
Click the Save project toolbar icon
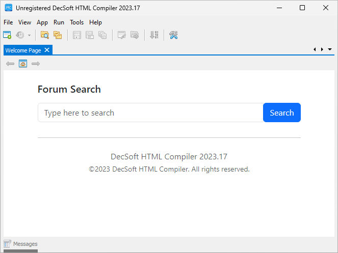coord(77,35)
